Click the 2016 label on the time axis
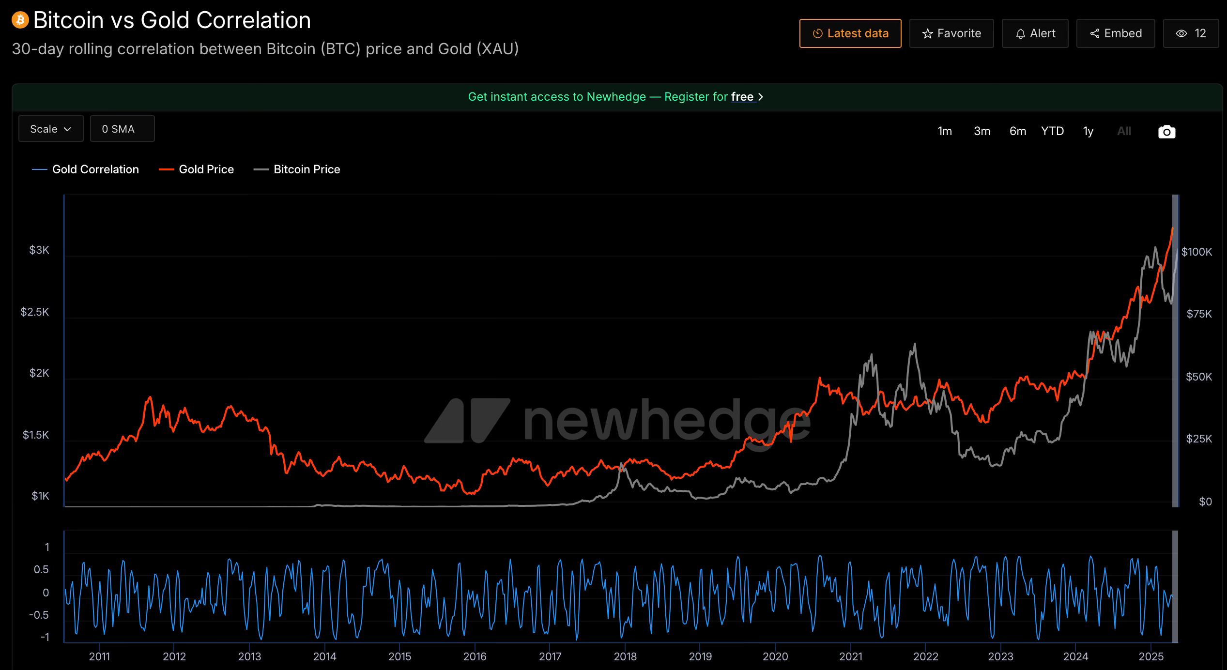The width and height of the screenshot is (1227, 670). pyautogui.click(x=475, y=656)
